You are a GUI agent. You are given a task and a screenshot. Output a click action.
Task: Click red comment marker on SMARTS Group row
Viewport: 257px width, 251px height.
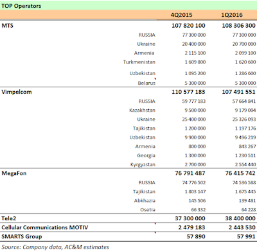point(155,232)
